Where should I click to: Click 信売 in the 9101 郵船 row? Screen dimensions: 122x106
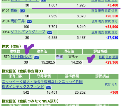(x=114, y=11)
